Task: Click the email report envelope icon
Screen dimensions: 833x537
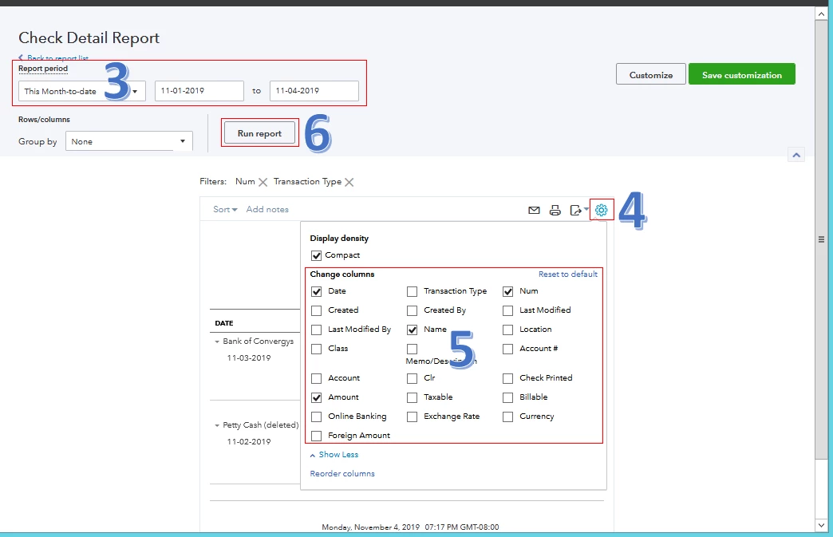Action: point(534,211)
